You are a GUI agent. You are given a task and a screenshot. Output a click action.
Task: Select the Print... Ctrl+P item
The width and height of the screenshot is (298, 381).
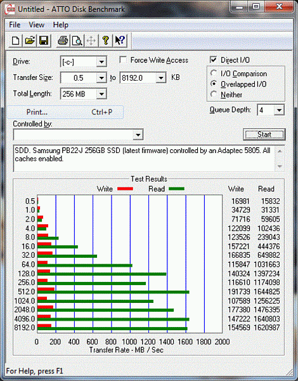[65, 112]
